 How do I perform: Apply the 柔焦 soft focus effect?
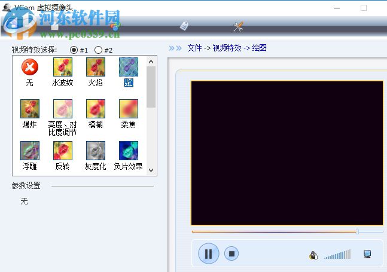129,114
